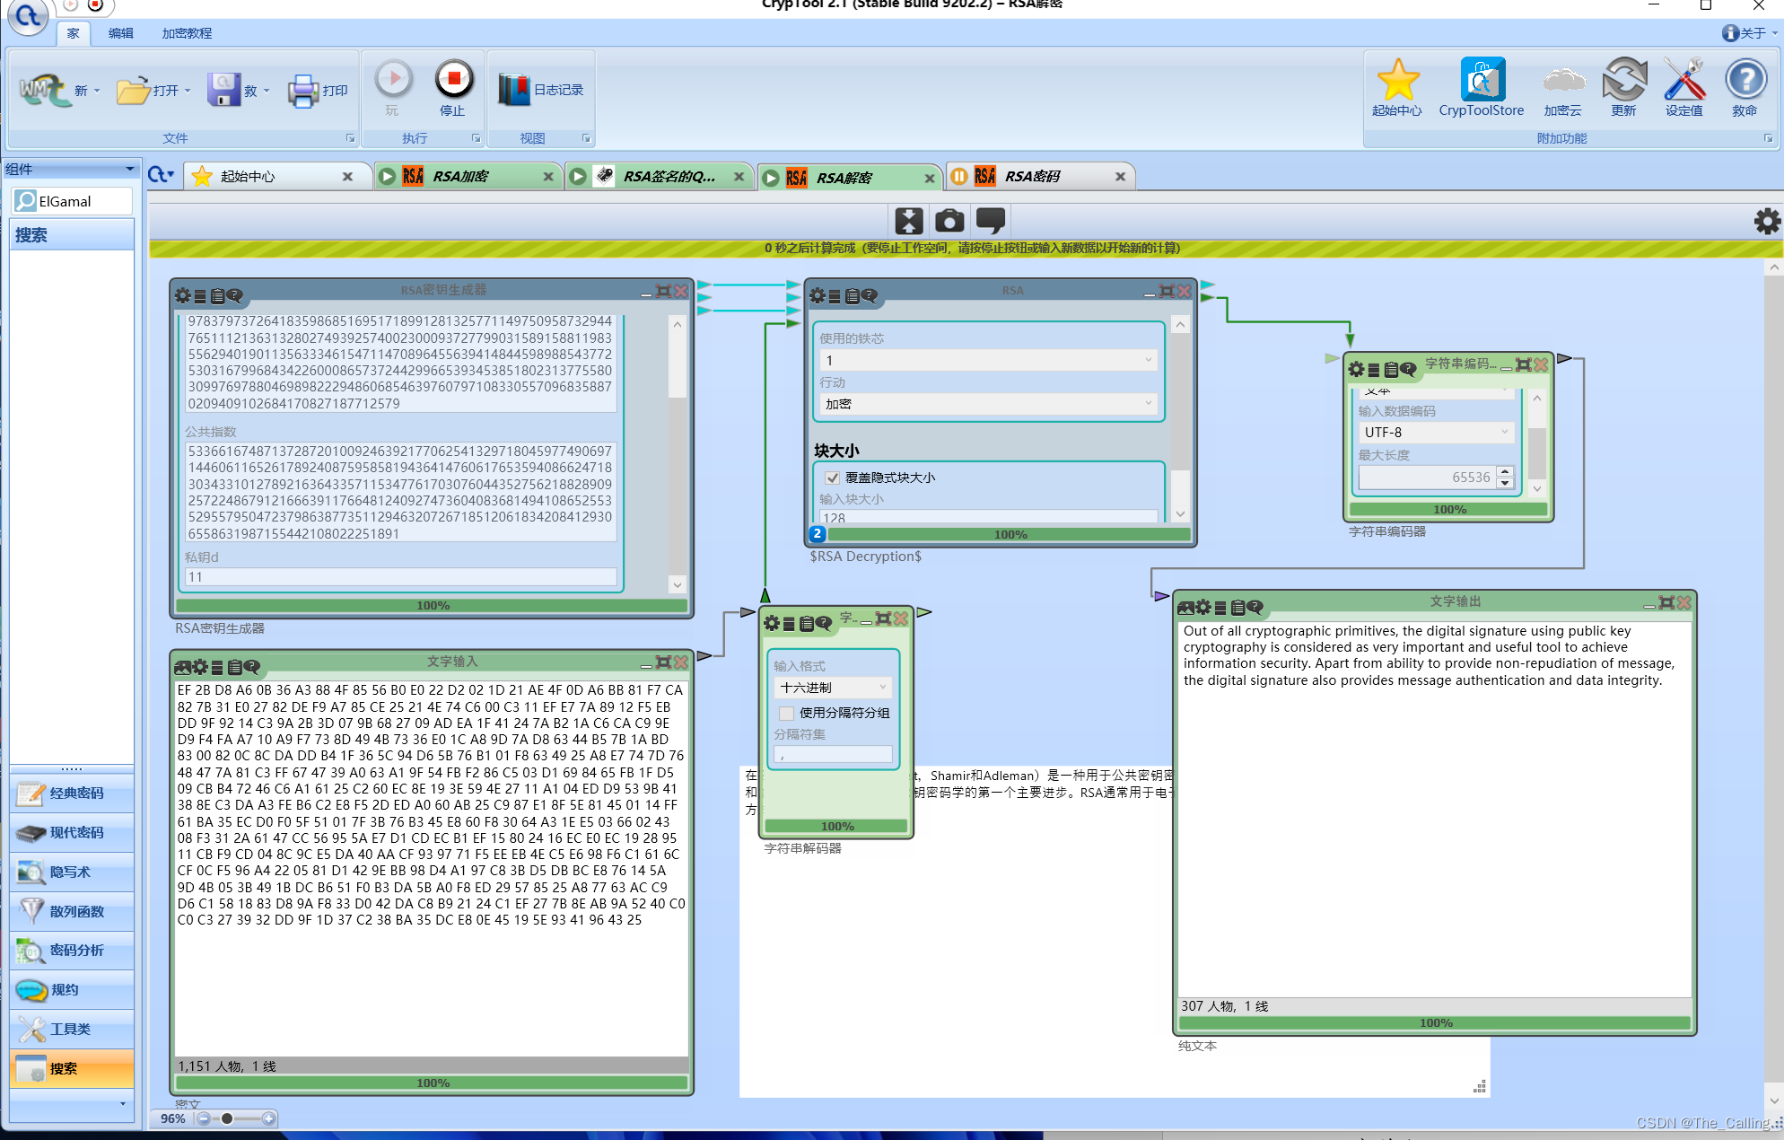This screenshot has width=1784, height=1140.
Task: Click the Save disk icon
Action: point(223,91)
